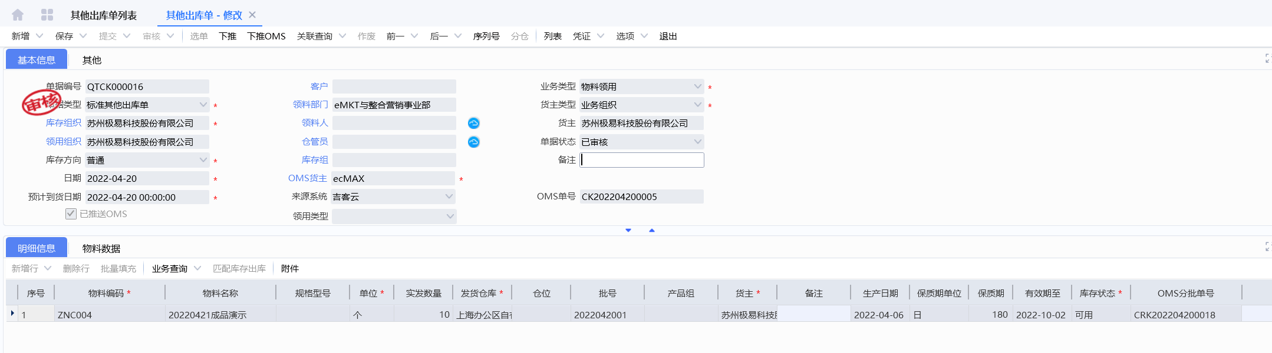Click the 预计到货日期 field
Viewport: 1272px width, 353px height.
pyautogui.click(x=147, y=197)
